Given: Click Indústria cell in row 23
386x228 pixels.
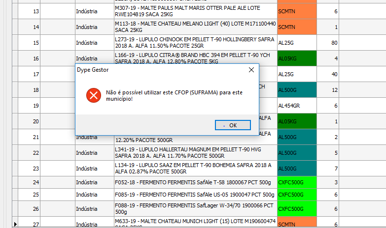Looking at the screenshot, I should click(x=95, y=169).
